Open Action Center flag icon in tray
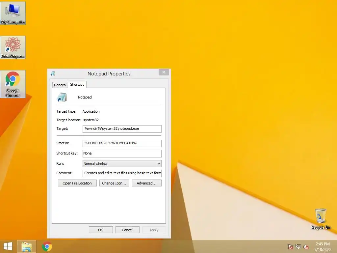The width and height of the screenshot is (337, 253). [x=290, y=247]
